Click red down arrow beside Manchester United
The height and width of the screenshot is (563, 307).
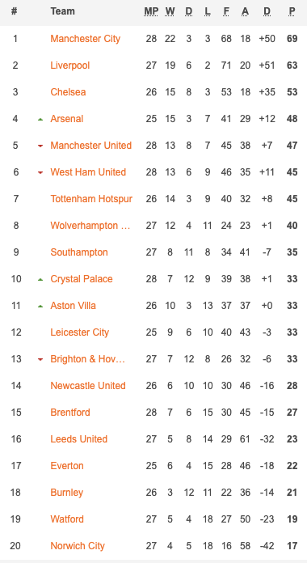40,146
